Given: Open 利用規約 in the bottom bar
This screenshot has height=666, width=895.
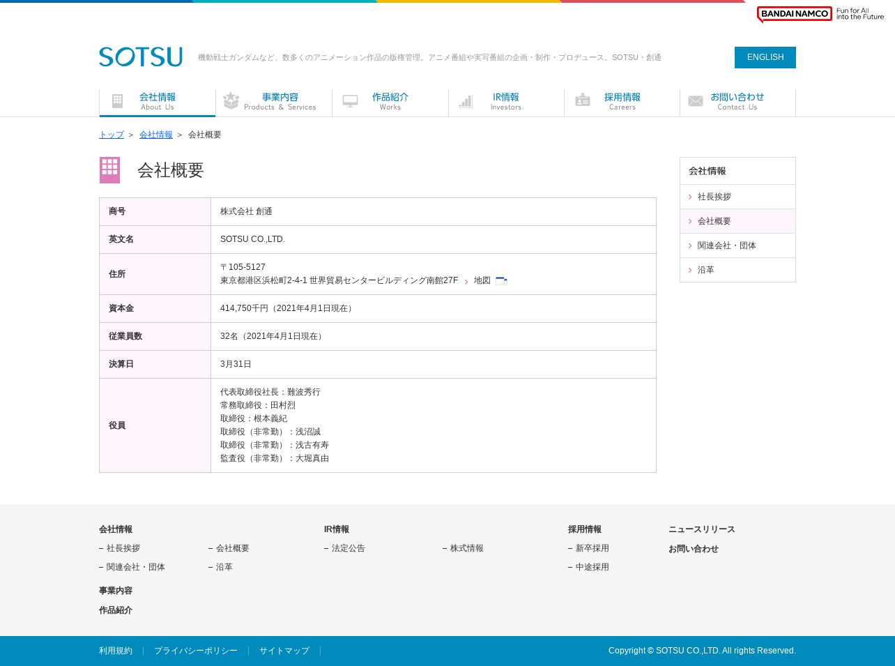Looking at the screenshot, I should click(x=116, y=651).
